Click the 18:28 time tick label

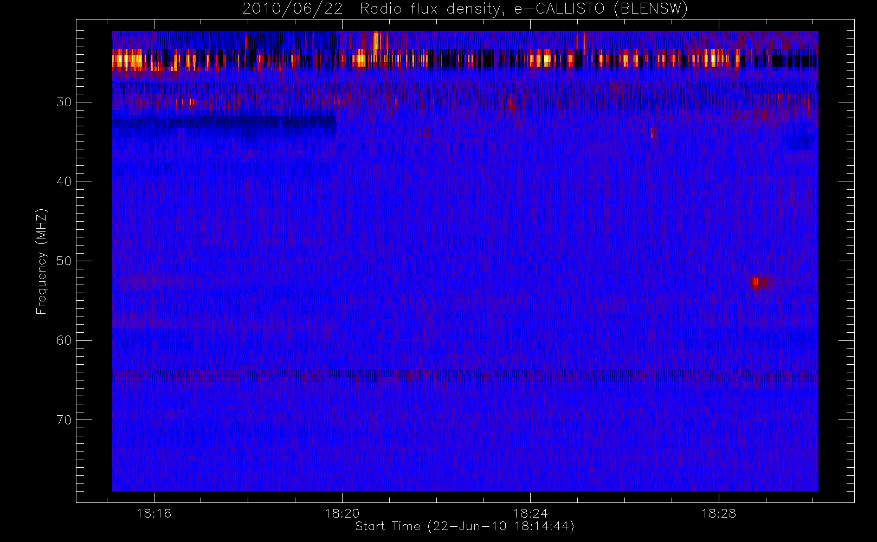coord(719,513)
